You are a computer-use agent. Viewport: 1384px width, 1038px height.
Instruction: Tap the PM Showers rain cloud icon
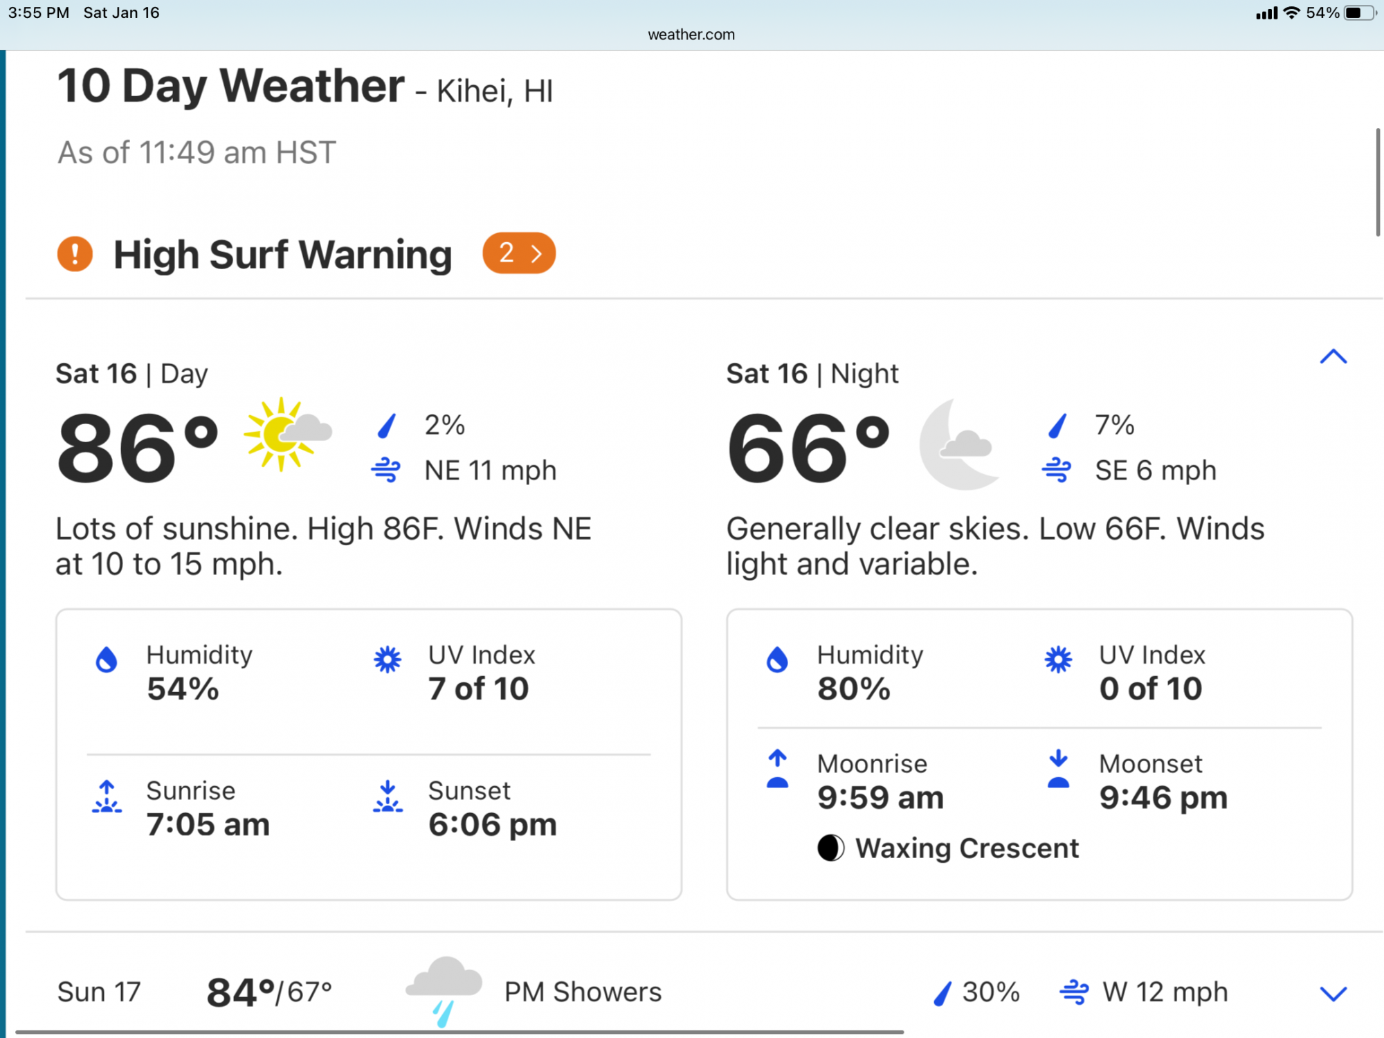[444, 992]
